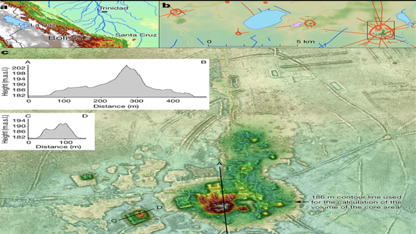Click the peak of the A-B height profile
The width and height of the screenshot is (416, 234).
[x=127, y=66]
